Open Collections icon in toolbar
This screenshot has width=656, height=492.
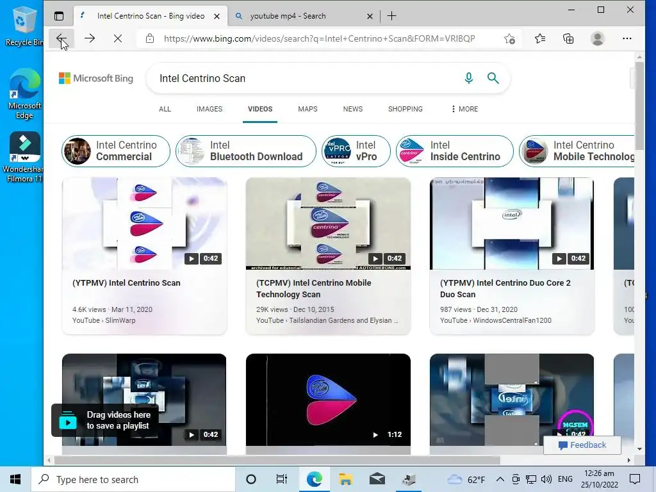(568, 38)
